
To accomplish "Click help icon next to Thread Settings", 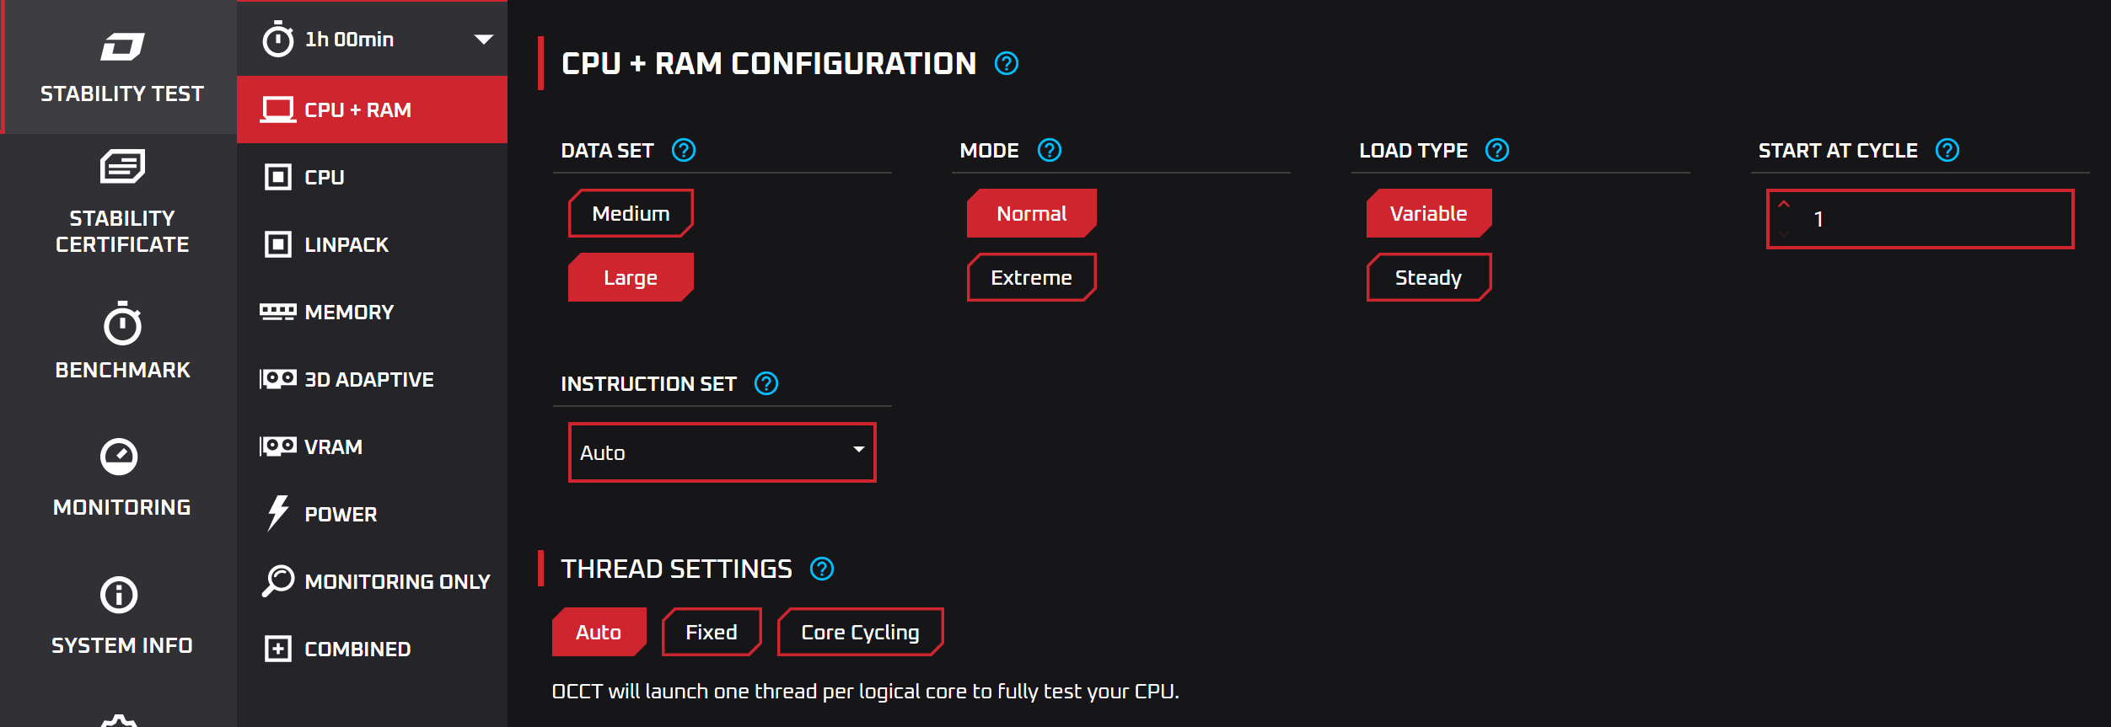I will tap(822, 569).
